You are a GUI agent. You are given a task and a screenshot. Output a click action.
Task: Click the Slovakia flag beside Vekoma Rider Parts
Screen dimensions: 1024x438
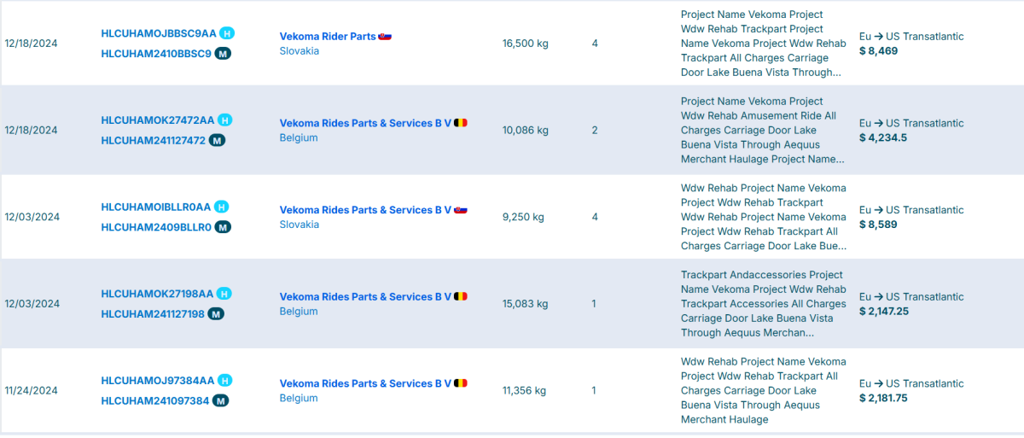(x=385, y=37)
